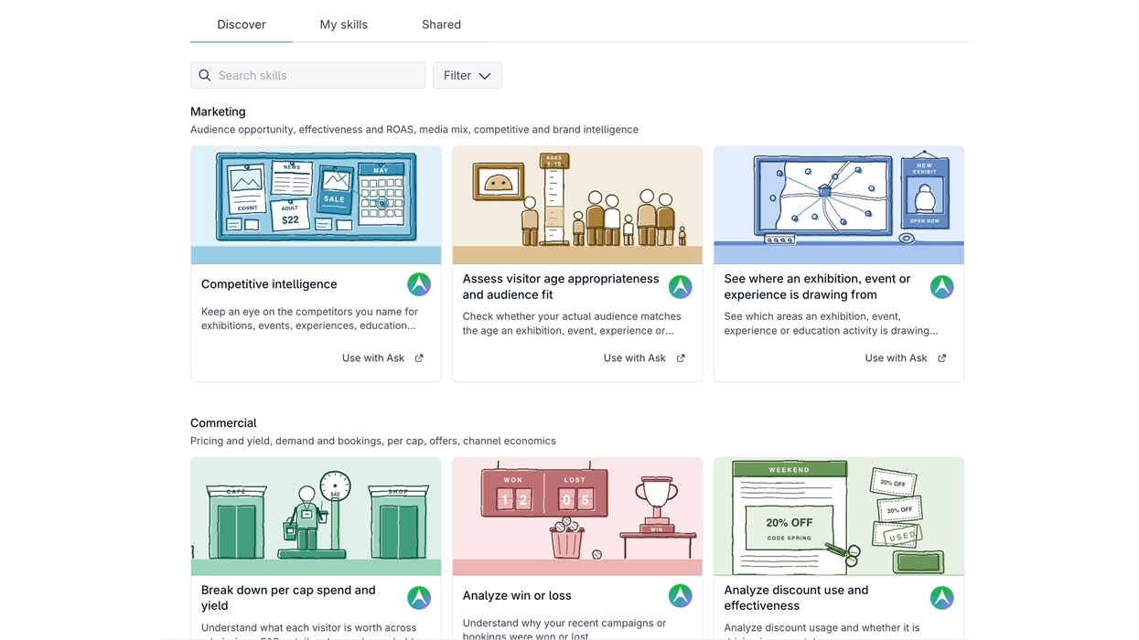Click logo badge on Assess visitor age card

point(681,287)
